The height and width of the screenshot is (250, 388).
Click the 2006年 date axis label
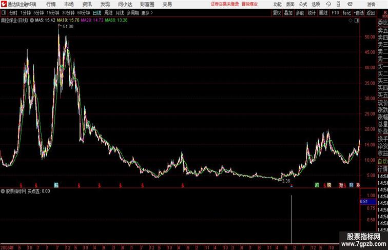coord(7,247)
